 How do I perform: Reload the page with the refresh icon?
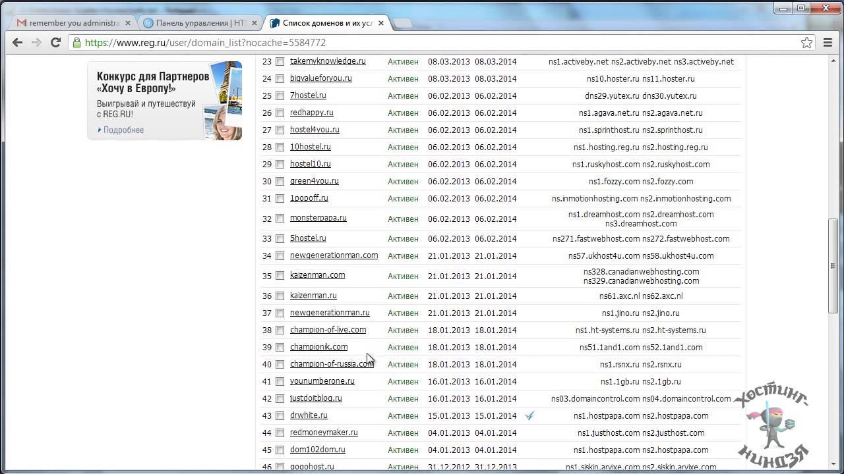(56, 42)
